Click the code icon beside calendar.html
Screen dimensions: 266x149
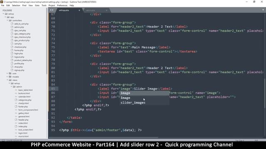[x=16, y=96]
